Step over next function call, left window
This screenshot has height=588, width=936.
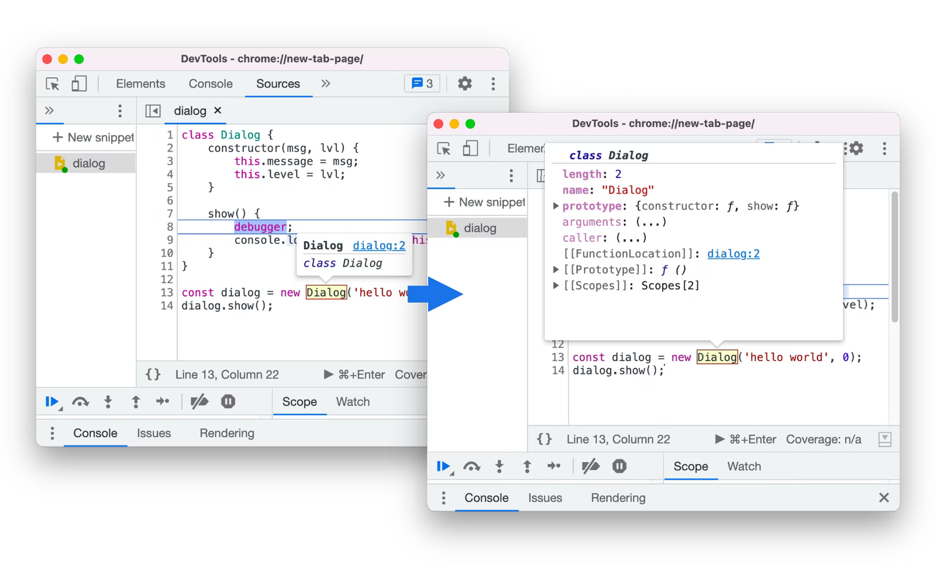click(x=81, y=402)
